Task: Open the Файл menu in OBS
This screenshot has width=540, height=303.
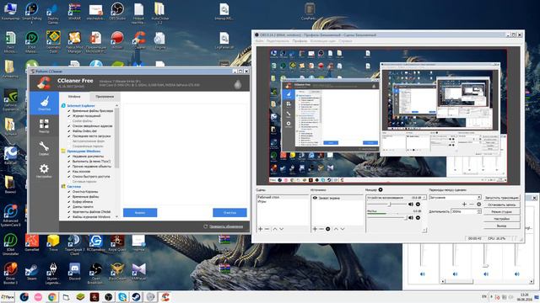Action: tap(259, 41)
